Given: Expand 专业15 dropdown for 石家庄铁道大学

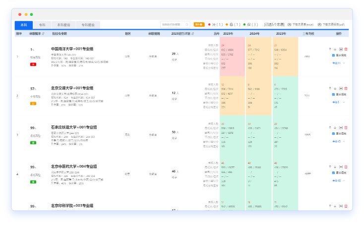Looking at the screenshot, I should (x=344, y=141).
